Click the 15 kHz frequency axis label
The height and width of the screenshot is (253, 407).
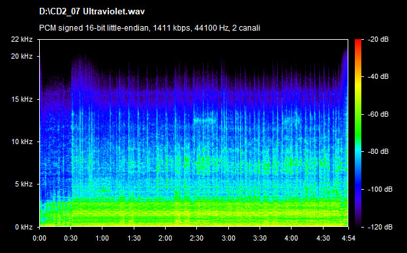coord(22,99)
